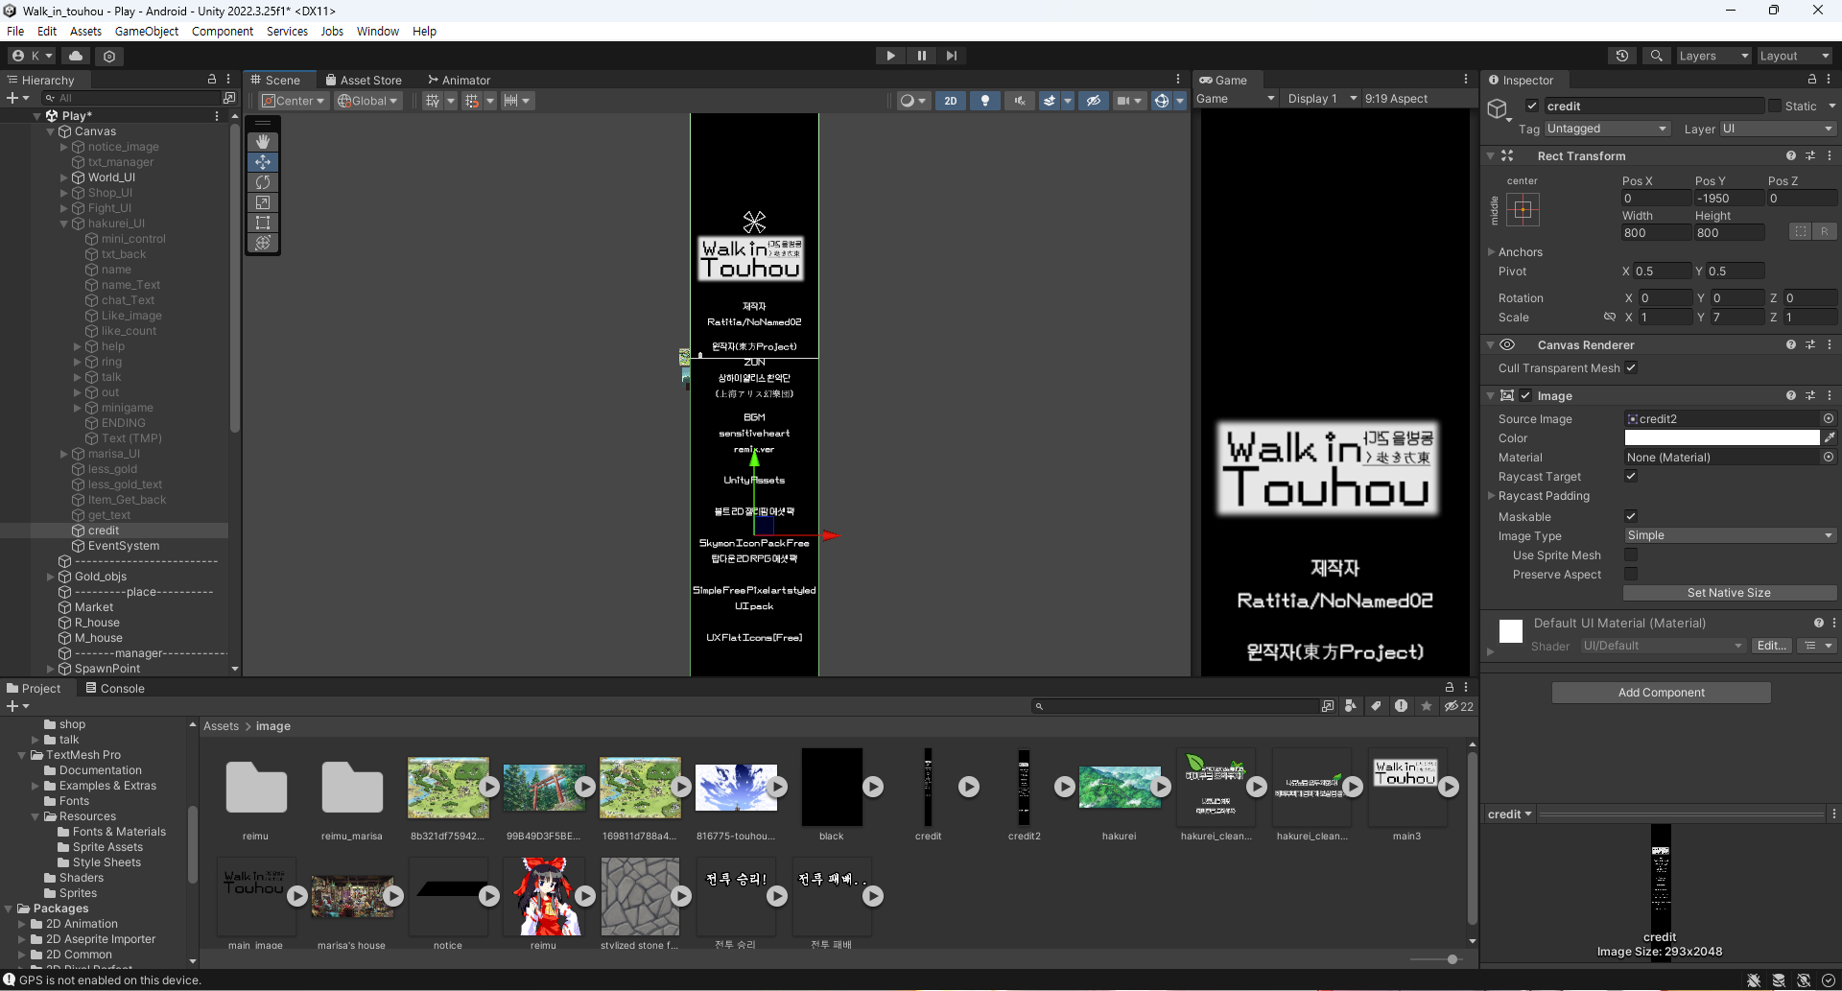
Task: Expand the World_UI tree node
Action: [63, 177]
